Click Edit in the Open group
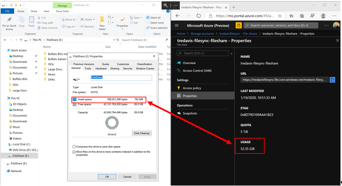Screen dimensions: 342x186 pyautogui.click(x=134, y=23)
